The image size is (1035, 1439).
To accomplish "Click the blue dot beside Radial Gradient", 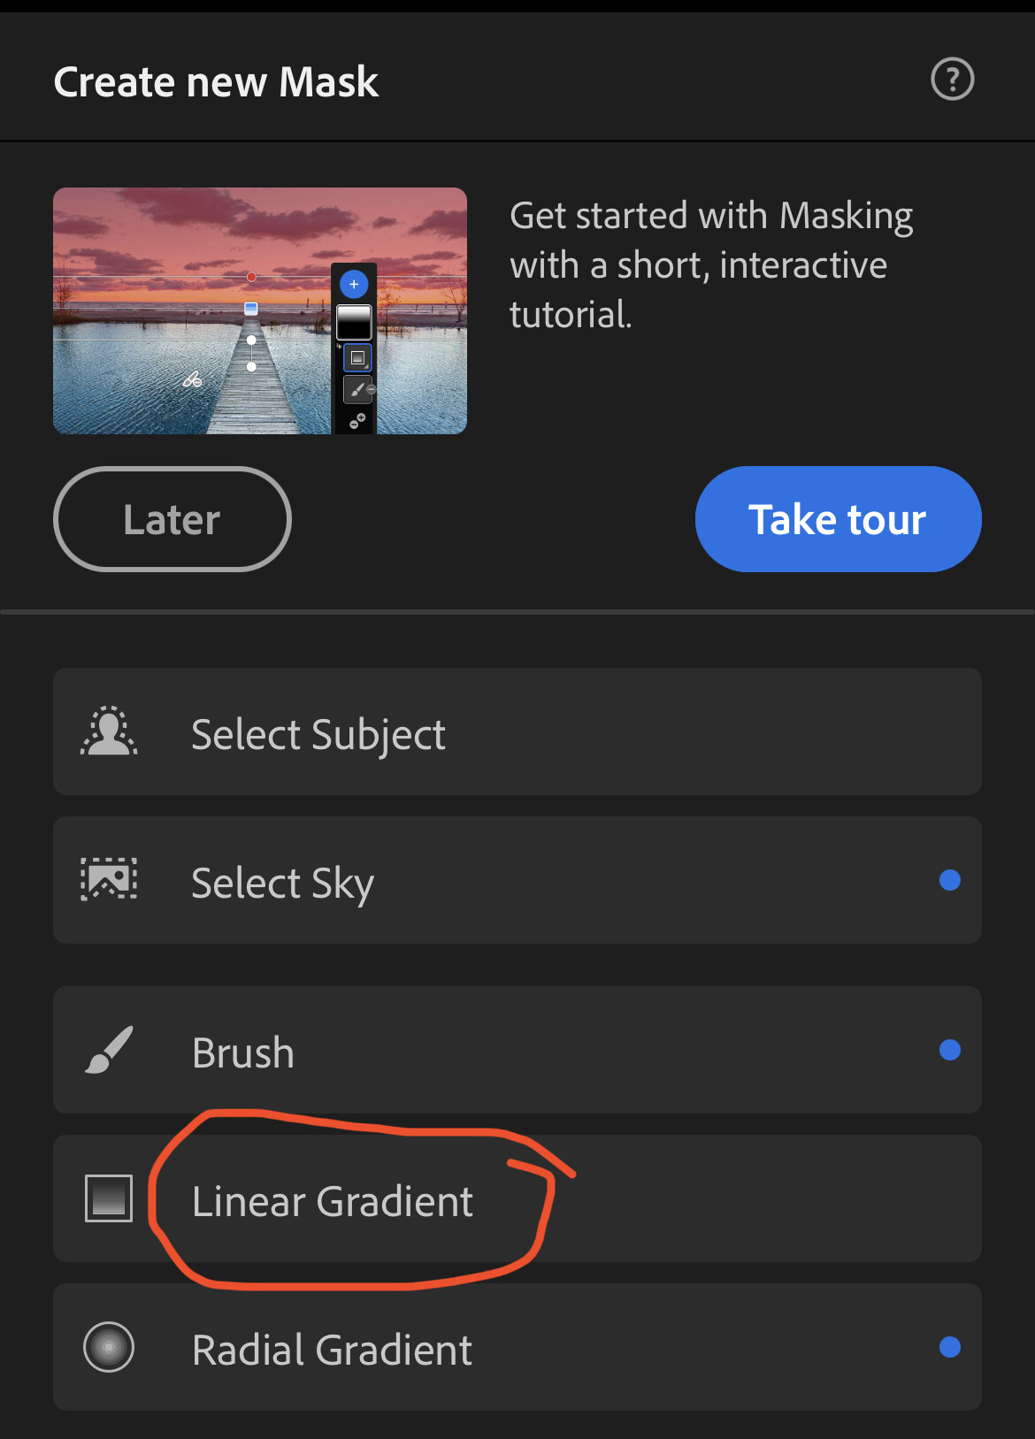I will click(x=950, y=1347).
